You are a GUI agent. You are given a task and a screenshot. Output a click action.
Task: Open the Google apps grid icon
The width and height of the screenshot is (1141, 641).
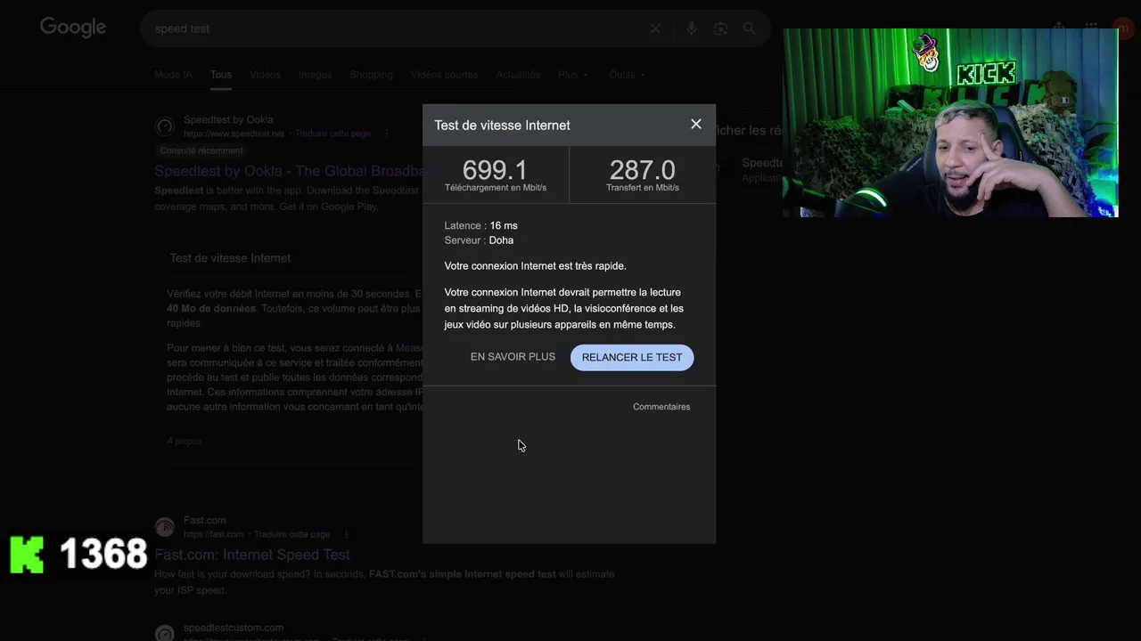pyautogui.click(x=1091, y=28)
